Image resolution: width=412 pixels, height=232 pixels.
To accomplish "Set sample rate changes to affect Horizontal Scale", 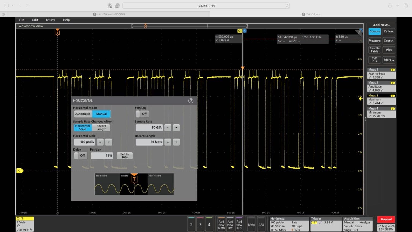I will coord(83,128).
